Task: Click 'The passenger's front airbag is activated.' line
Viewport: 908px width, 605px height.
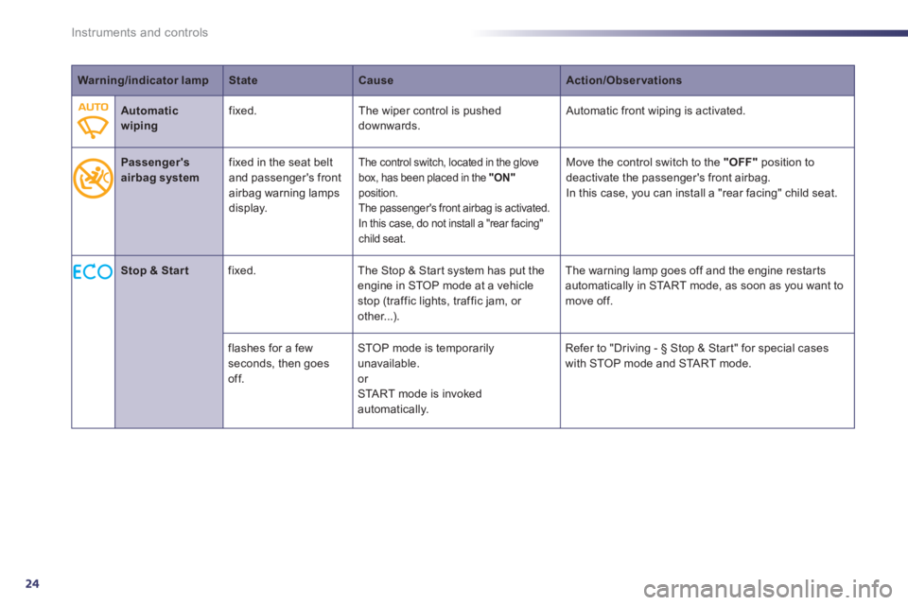Action: tap(454, 208)
